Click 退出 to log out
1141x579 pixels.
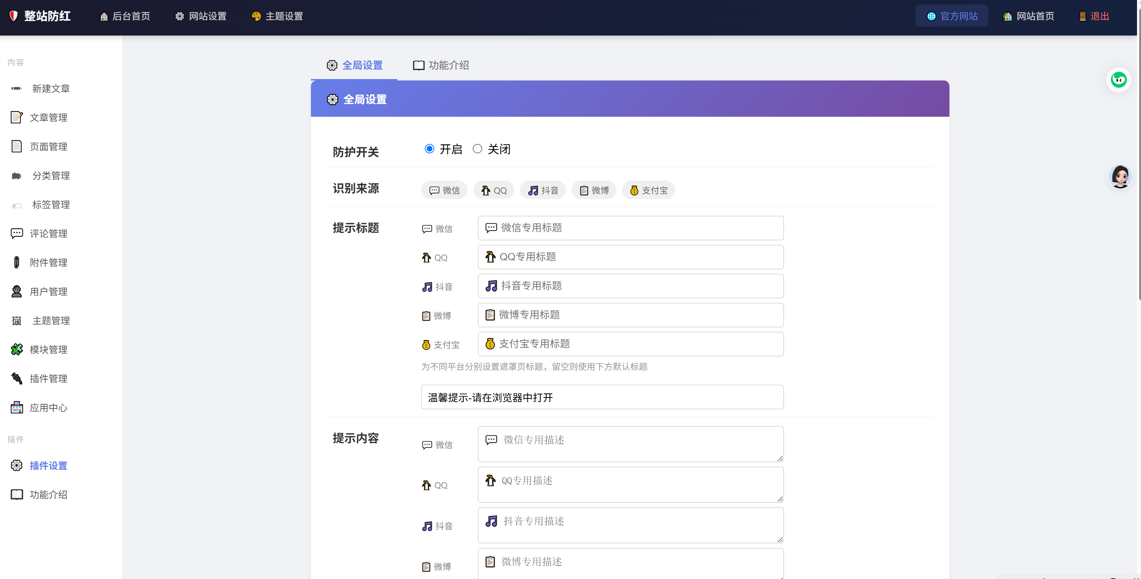1094,16
